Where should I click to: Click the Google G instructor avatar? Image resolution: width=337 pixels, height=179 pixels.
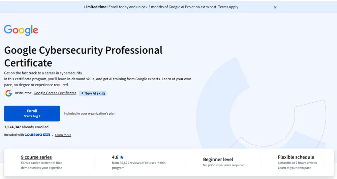(x=9, y=93)
